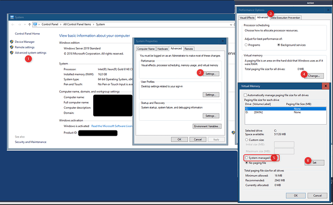Select the System managed size option
333x205 pixels.
click(x=246, y=158)
